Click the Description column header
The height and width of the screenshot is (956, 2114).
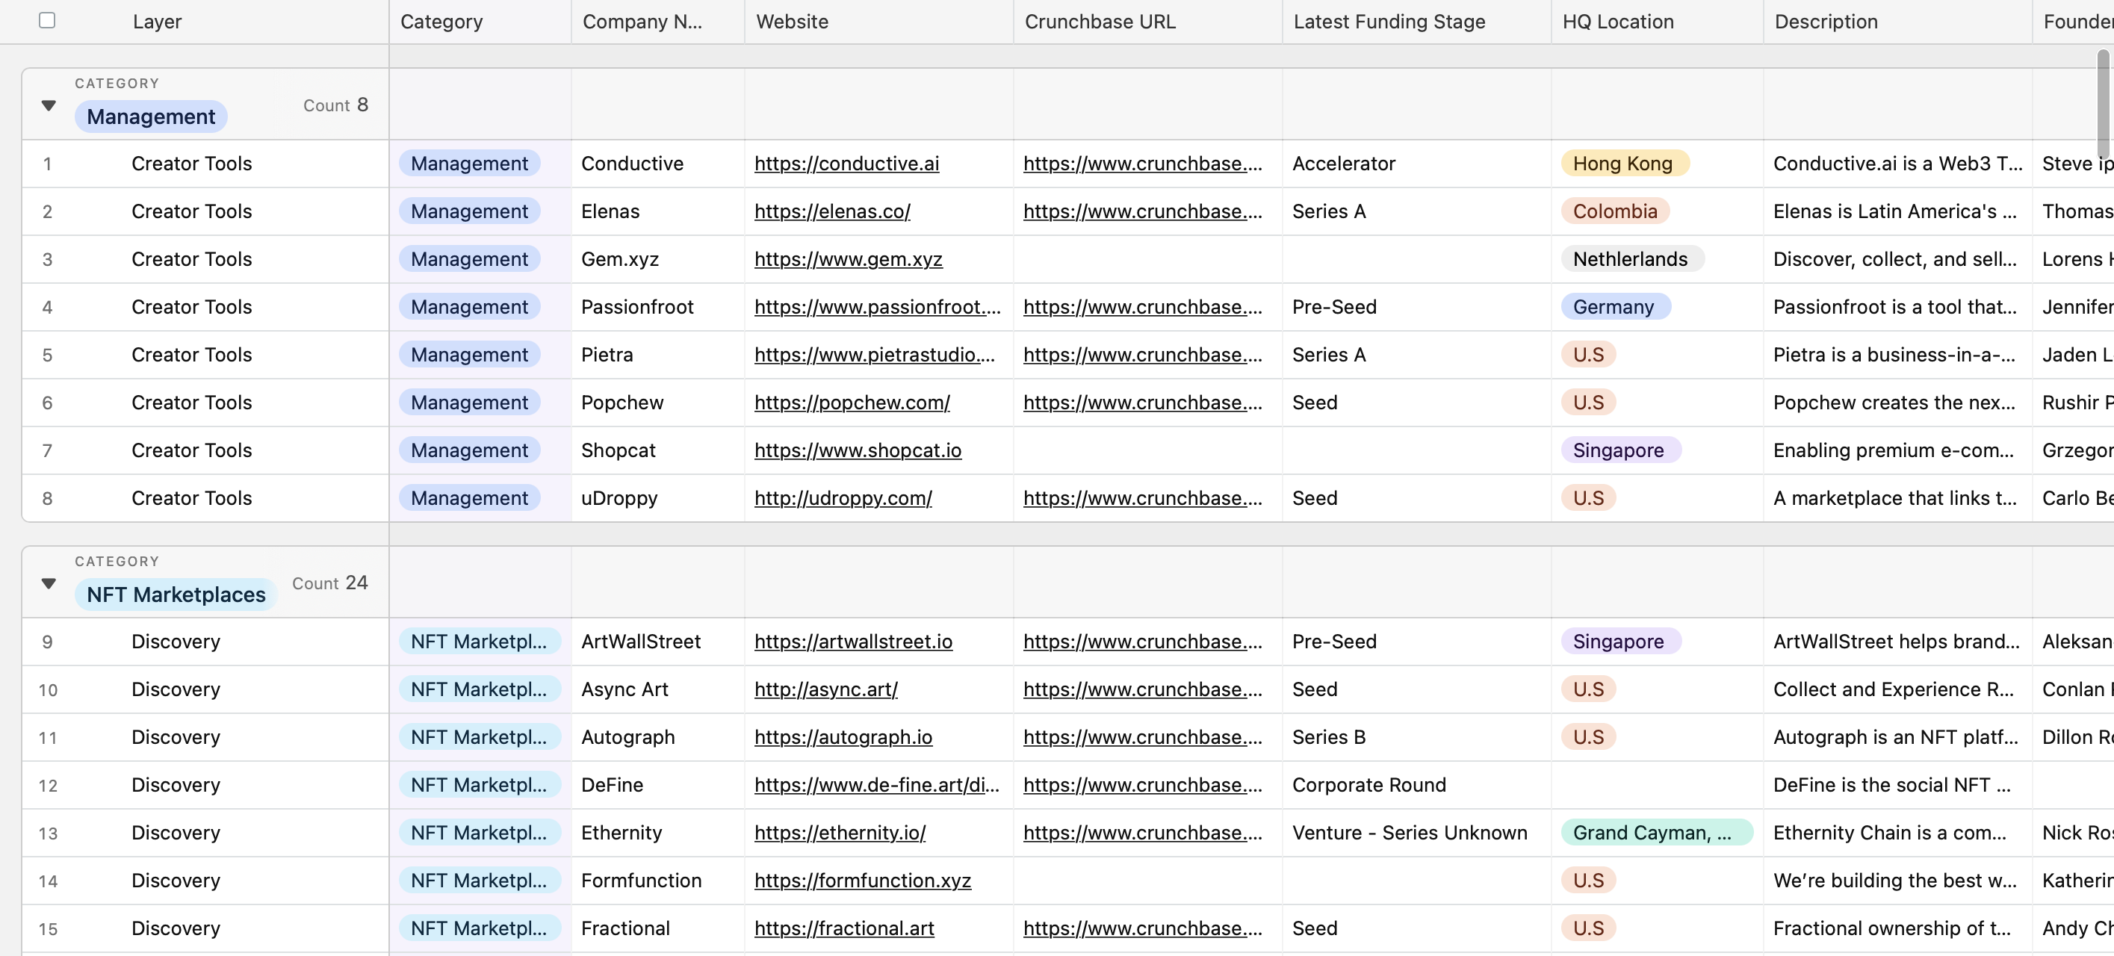tap(1825, 22)
